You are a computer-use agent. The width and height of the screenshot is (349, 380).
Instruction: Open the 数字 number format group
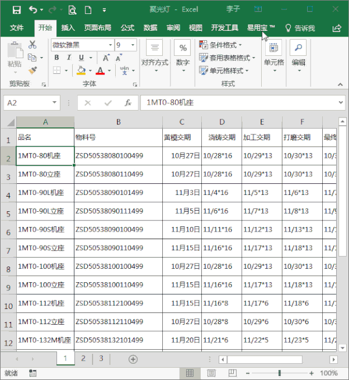pos(183,56)
